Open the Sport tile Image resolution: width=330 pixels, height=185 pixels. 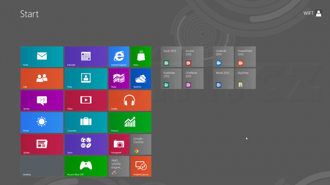(86, 145)
